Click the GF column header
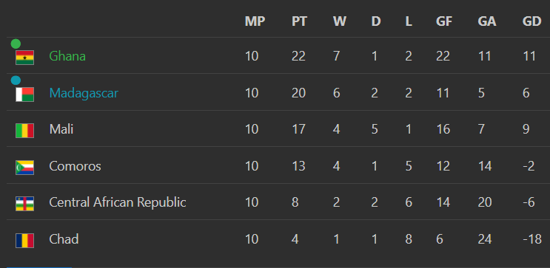 click(443, 21)
